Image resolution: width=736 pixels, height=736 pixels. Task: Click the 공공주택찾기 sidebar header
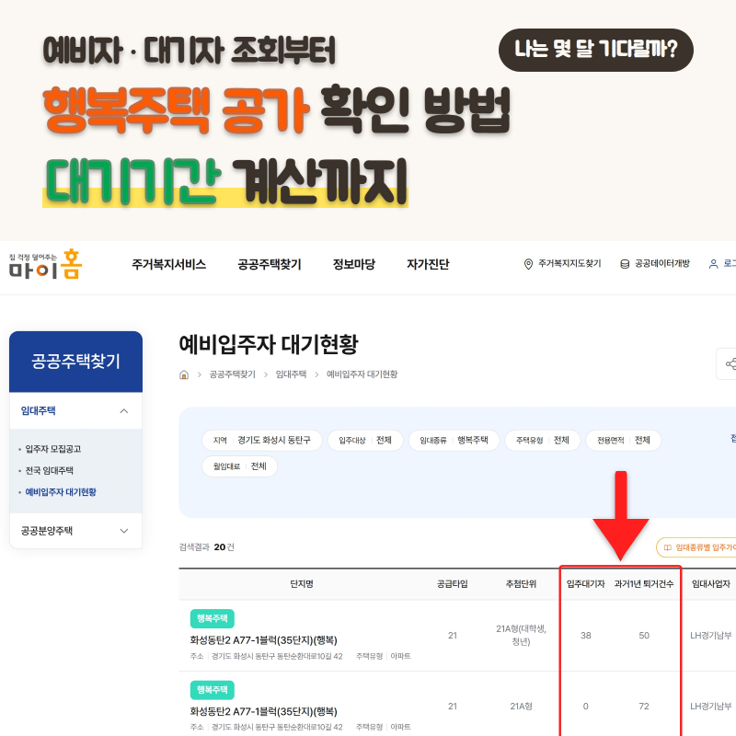[75, 362]
